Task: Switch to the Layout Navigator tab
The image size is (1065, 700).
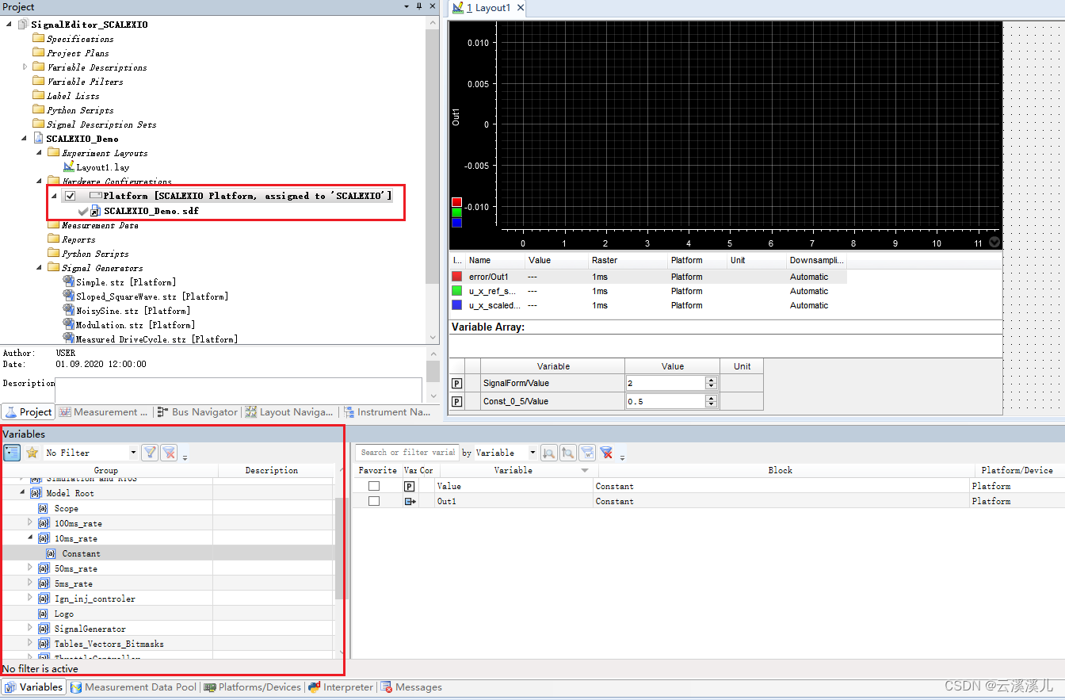Action: point(289,412)
